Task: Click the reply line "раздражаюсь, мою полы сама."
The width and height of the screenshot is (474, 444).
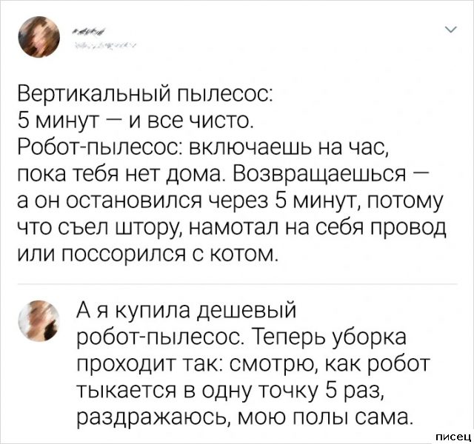Action: (243, 416)
